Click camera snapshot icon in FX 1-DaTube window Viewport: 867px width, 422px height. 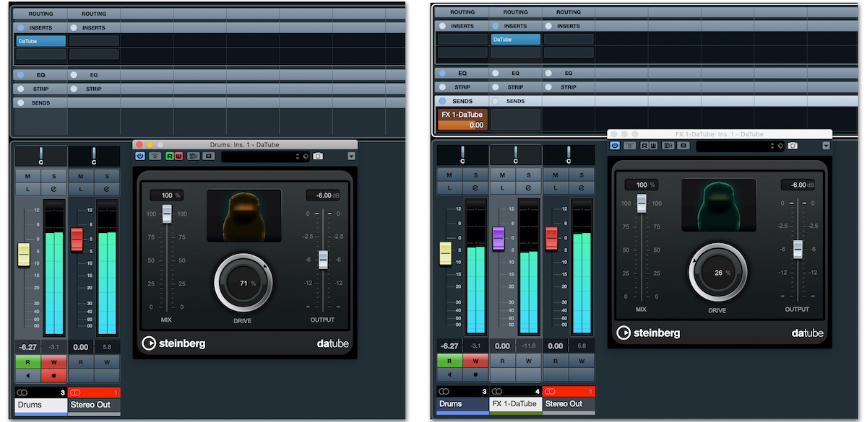tap(793, 145)
